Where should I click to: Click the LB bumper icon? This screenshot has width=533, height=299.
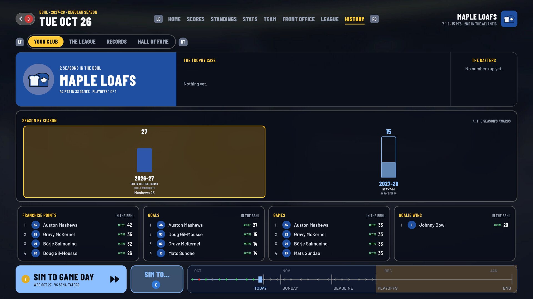pos(158,19)
